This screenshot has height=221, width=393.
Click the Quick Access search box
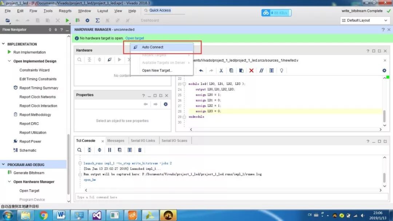click(164, 11)
